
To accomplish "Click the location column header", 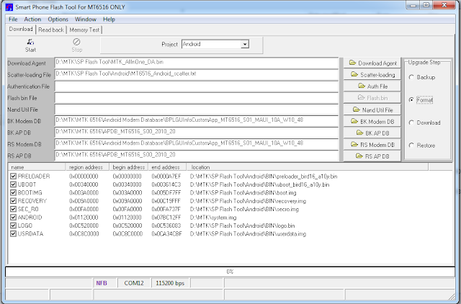I will (x=308, y=167).
